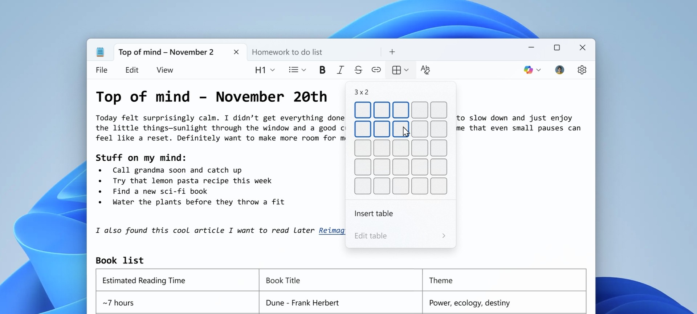Click the Notepad app icon in title bar

coord(100,52)
